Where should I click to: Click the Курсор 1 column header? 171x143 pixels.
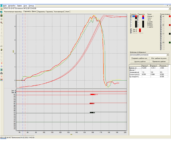click(146, 66)
